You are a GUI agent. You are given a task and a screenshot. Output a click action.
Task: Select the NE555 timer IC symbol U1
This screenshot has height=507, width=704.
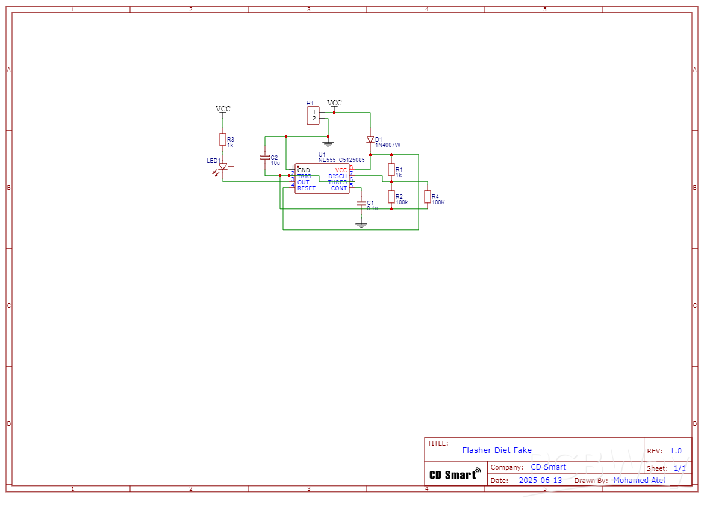(x=322, y=179)
